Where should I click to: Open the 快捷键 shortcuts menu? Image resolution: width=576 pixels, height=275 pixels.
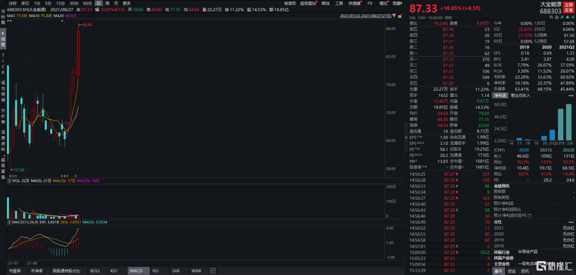355,3
